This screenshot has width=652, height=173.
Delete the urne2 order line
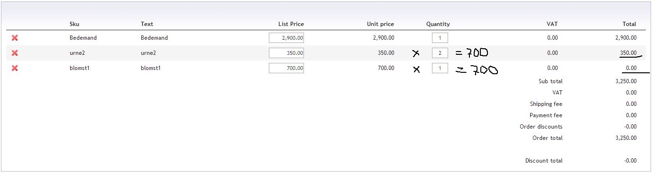point(15,53)
